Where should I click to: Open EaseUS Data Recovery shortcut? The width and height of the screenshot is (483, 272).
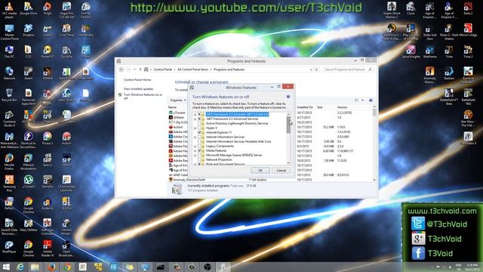9,227
